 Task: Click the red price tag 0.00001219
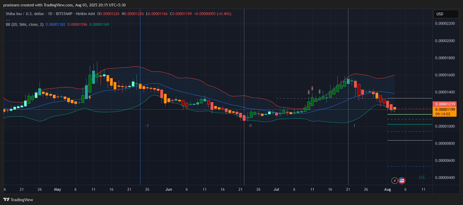tap(445, 104)
